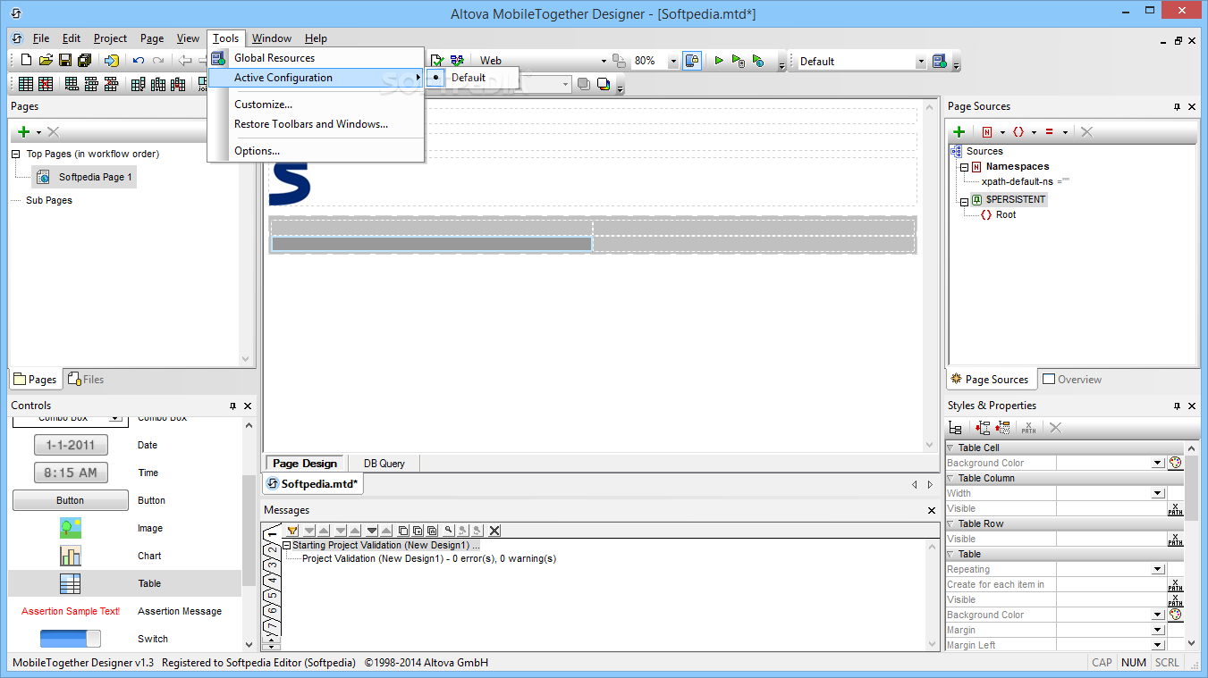Image resolution: width=1208 pixels, height=678 pixels.
Task: Select Options... in Tools menu
Action: point(317,151)
